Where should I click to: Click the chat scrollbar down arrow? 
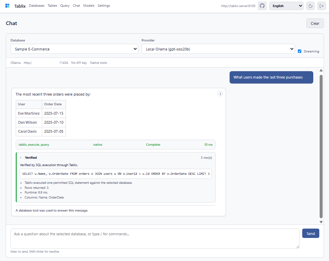[x=321, y=222]
